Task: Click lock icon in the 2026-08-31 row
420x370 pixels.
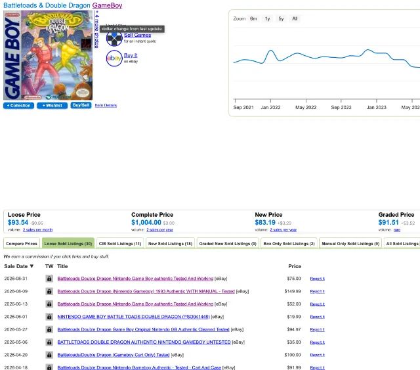Action: click(49, 279)
